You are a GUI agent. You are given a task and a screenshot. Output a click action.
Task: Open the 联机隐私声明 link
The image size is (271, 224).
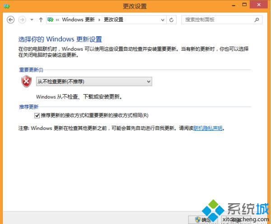coord(208,128)
